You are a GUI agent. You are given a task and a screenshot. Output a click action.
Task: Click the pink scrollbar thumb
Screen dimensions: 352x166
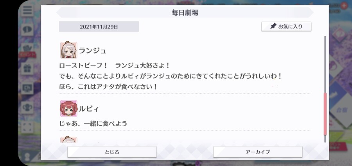click(325, 114)
